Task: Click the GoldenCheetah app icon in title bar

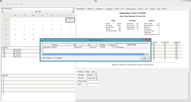Action: (x=1, y=1)
